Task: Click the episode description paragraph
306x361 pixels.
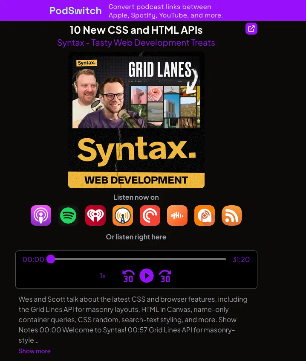Action: (133, 320)
